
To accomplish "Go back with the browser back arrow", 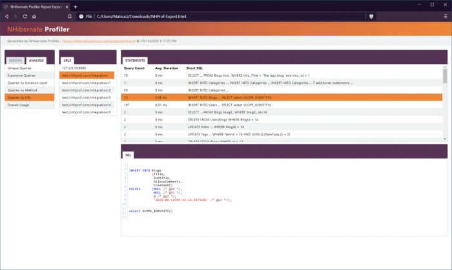I will click(x=6, y=16).
